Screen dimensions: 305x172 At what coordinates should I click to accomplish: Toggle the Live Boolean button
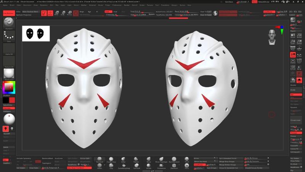point(9,13)
